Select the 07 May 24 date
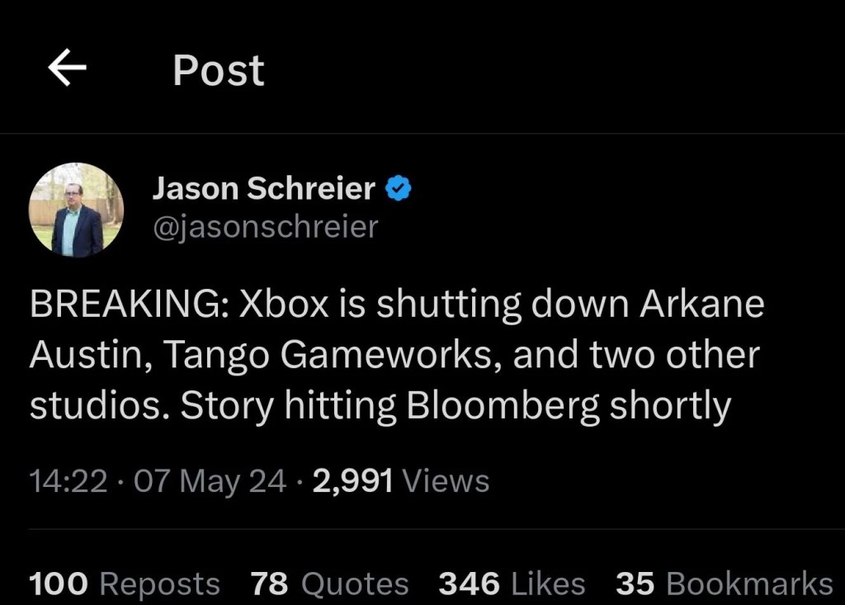 pos(210,480)
